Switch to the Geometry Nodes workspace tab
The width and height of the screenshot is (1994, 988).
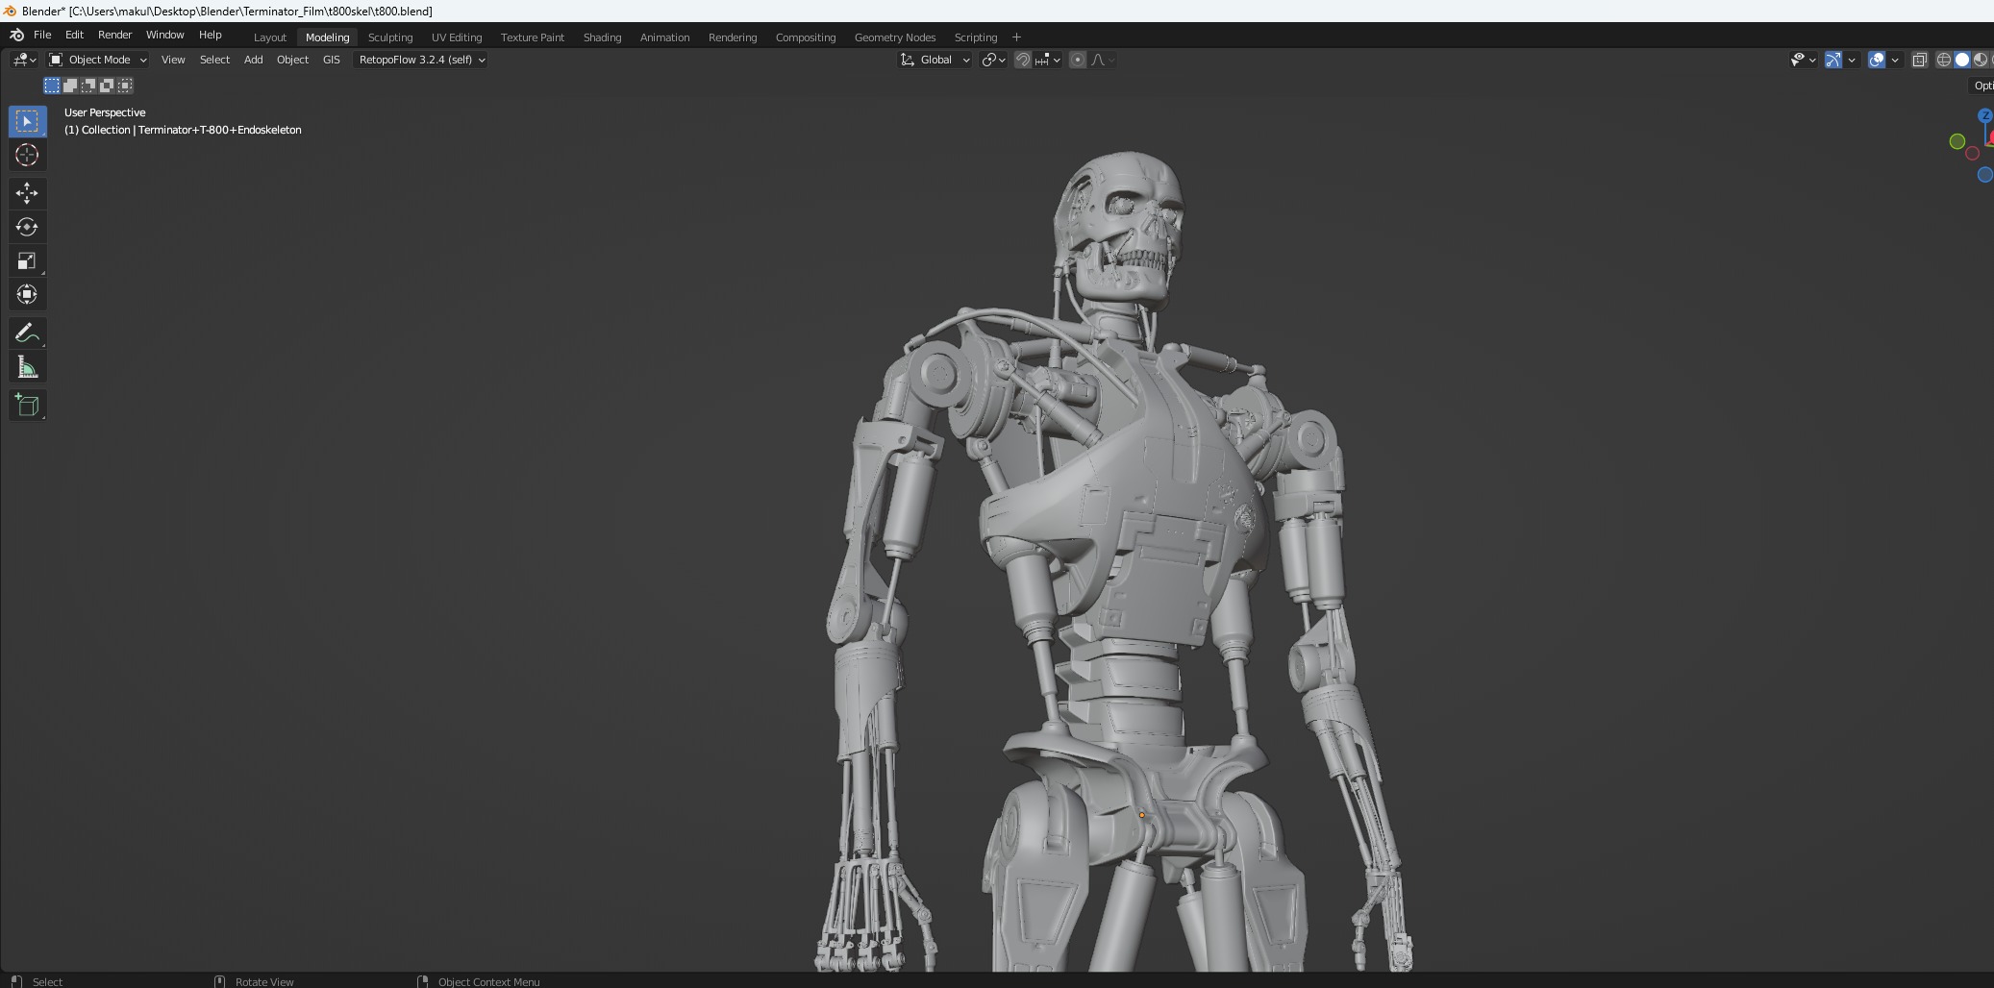[x=895, y=37]
